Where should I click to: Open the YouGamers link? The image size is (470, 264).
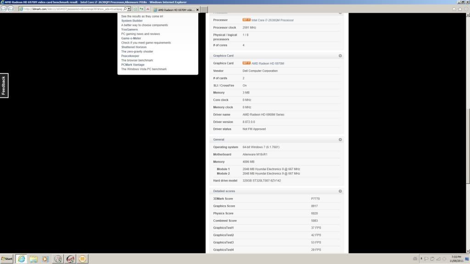[129, 29]
